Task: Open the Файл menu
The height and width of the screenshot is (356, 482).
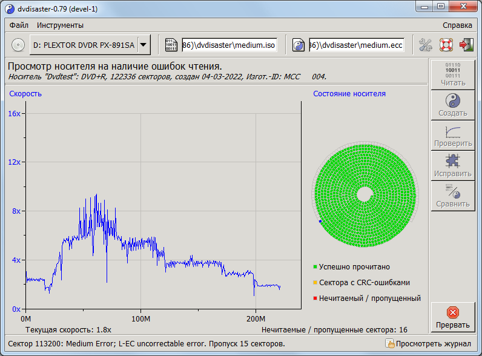Action: point(19,25)
